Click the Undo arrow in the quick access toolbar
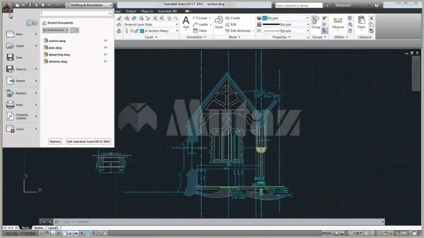Screen dimensions: 424x238 pos(49,5)
